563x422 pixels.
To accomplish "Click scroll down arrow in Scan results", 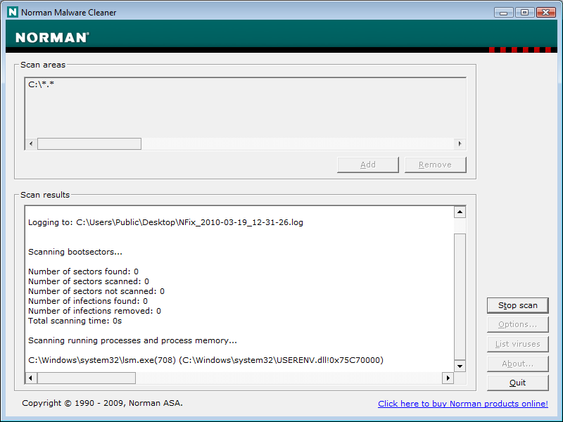I will pos(460,366).
